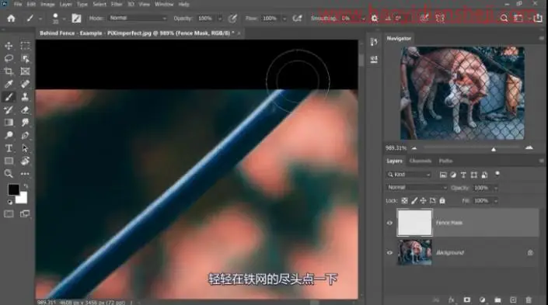This screenshot has height=305, width=548.
Task: Switch to the Paths tab
Action: pyautogui.click(x=445, y=161)
